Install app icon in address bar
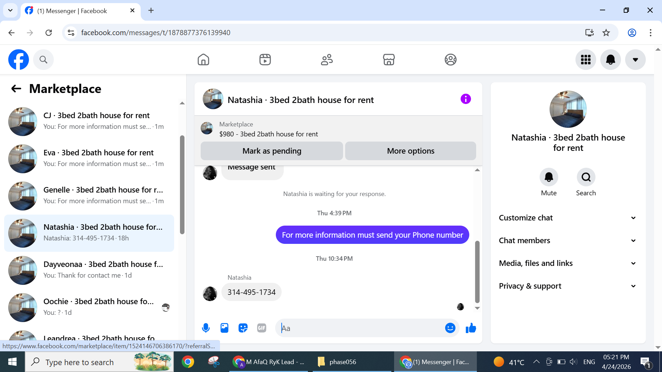The width and height of the screenshot is (662, 372). tap(589, 33)
